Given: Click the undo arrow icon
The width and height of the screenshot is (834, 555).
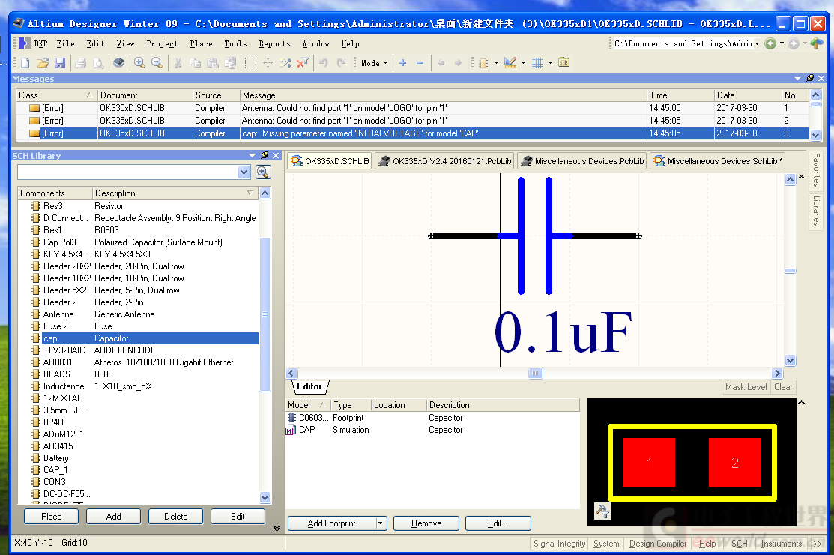Looking at the screenshot, I should coord(324,63).
